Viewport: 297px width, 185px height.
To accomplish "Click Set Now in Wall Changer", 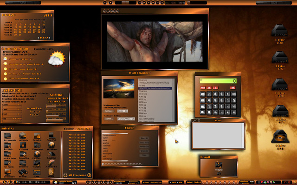I will tap(109, 111).
